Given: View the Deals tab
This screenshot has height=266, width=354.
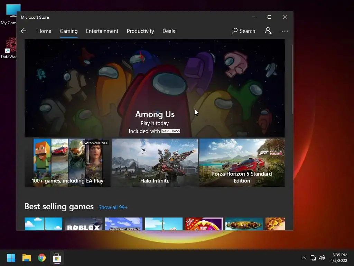Looking at the screenshot, I should click(x=169, y=31).
